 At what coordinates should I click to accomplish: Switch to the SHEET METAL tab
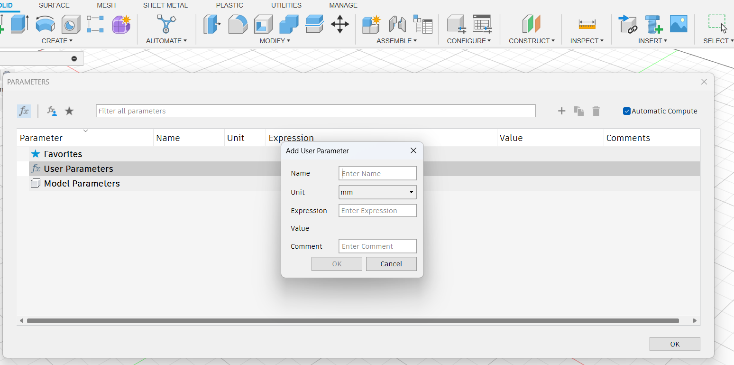point(165,5)
